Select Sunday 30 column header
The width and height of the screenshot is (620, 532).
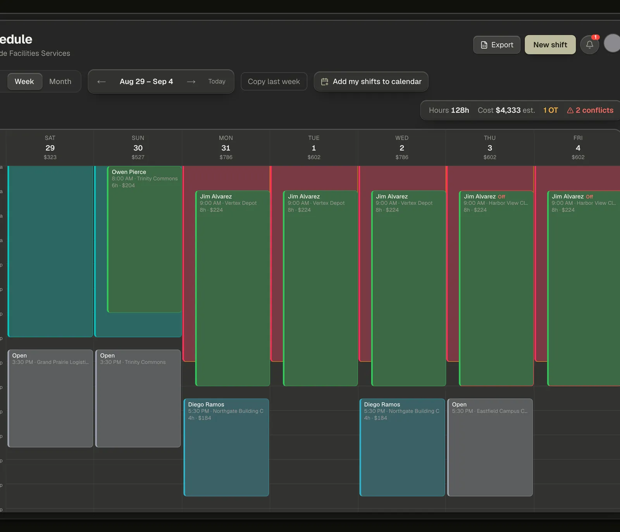(138, 148)
